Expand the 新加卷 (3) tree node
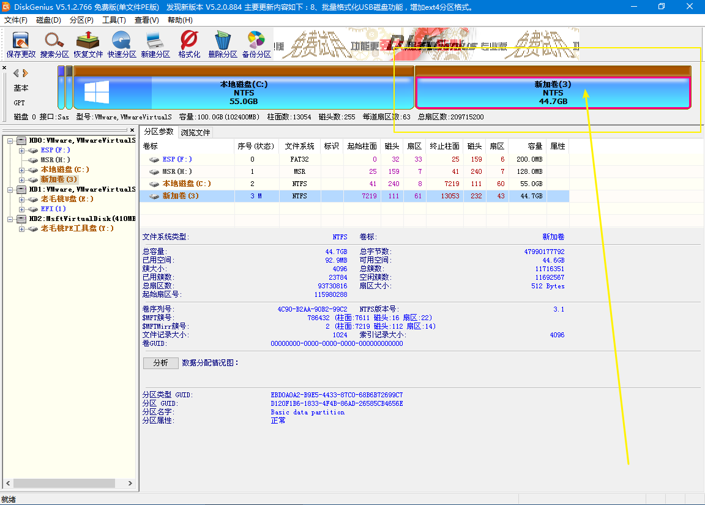The width and height of the screenshot is (705, 505). (x=21, y=180)
